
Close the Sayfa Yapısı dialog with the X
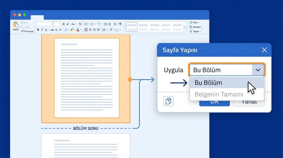[x=264, y=50]
